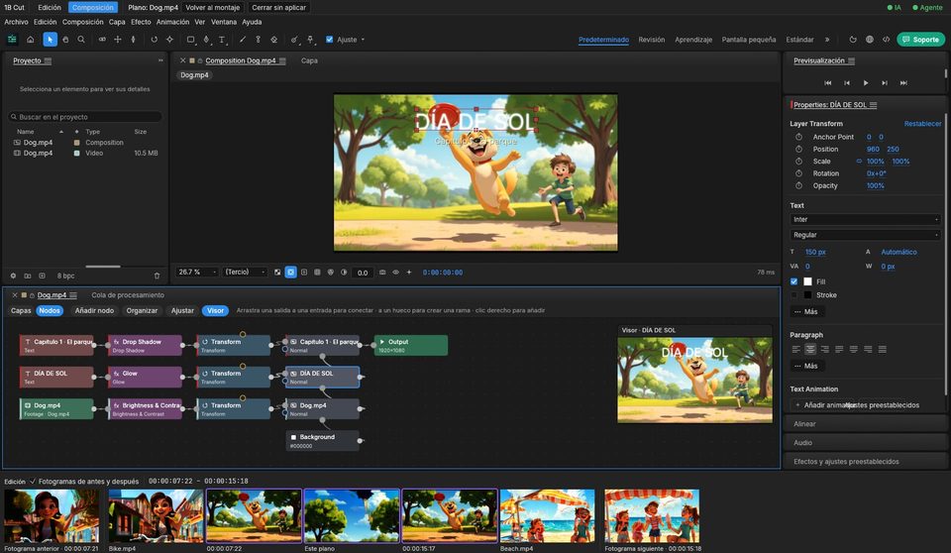Choose the Text tool in toolbar

[222, 40]
